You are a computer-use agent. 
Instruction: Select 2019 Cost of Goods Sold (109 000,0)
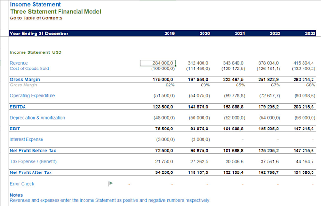click(x=163, y=69)
